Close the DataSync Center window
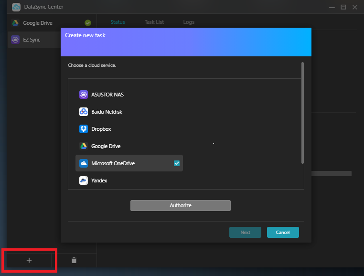The image size is (364, 276). tap(355, 7)
